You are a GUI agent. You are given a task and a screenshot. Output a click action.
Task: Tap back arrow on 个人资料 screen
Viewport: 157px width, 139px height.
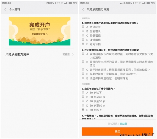point(5,9)
